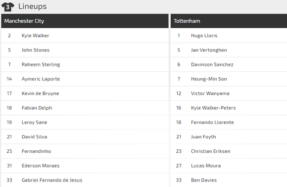Click the Lineups section title
The width and height of the screenshot is (287, 187).
tap(32, 6)
